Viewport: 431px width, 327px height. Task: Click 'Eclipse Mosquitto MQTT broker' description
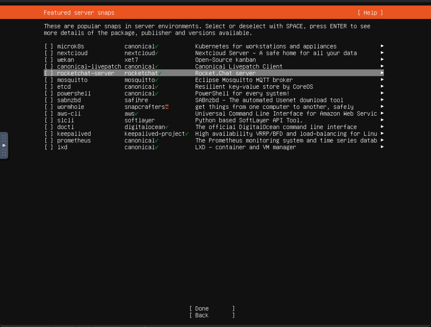coord(244,80)
